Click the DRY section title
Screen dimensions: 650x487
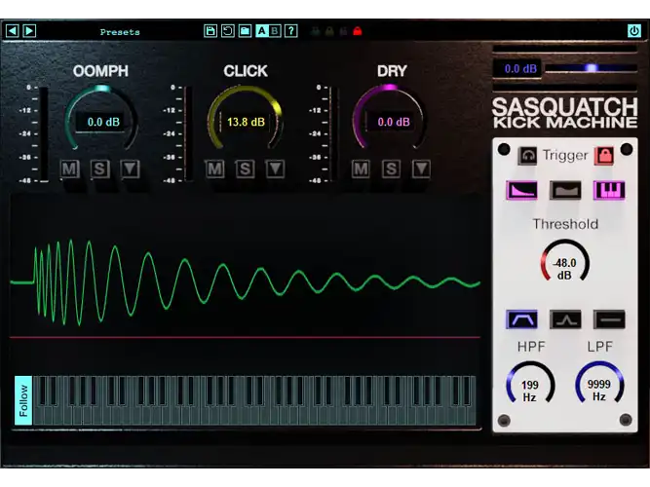tap(392, 71)
